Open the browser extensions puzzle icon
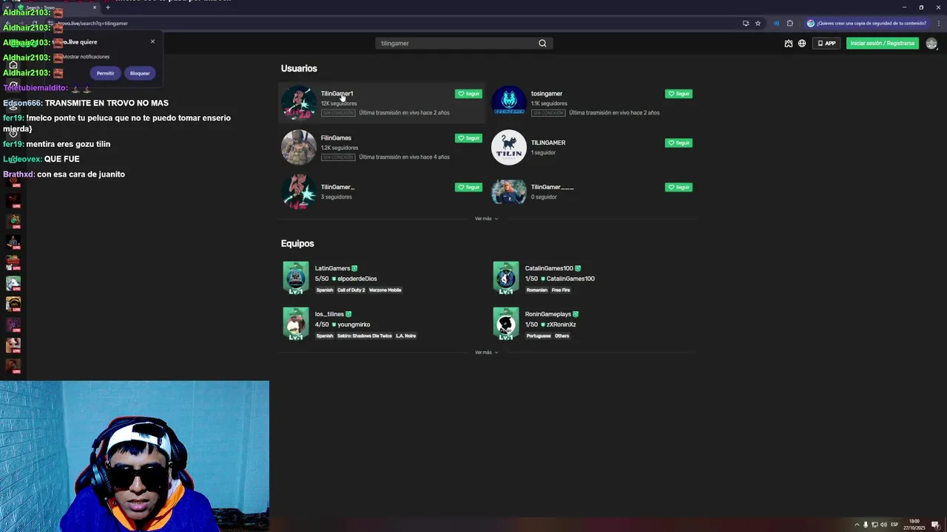Image resolution: width=947 pixels, height=532 pixels. (790, 23)
